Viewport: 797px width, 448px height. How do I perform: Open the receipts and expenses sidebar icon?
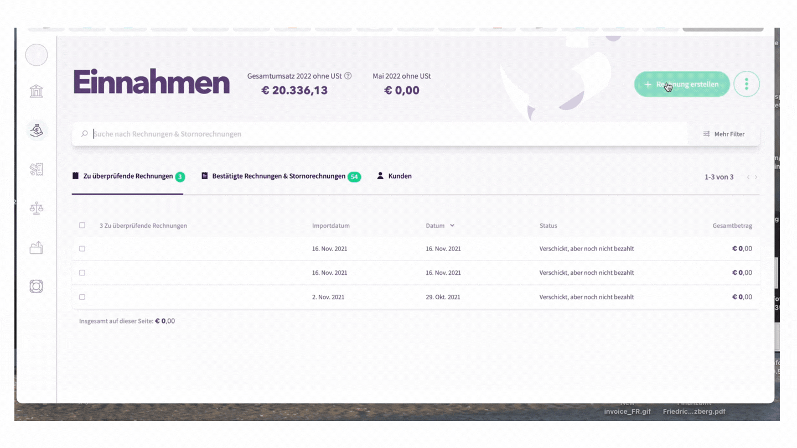click(x=37, y=169)
